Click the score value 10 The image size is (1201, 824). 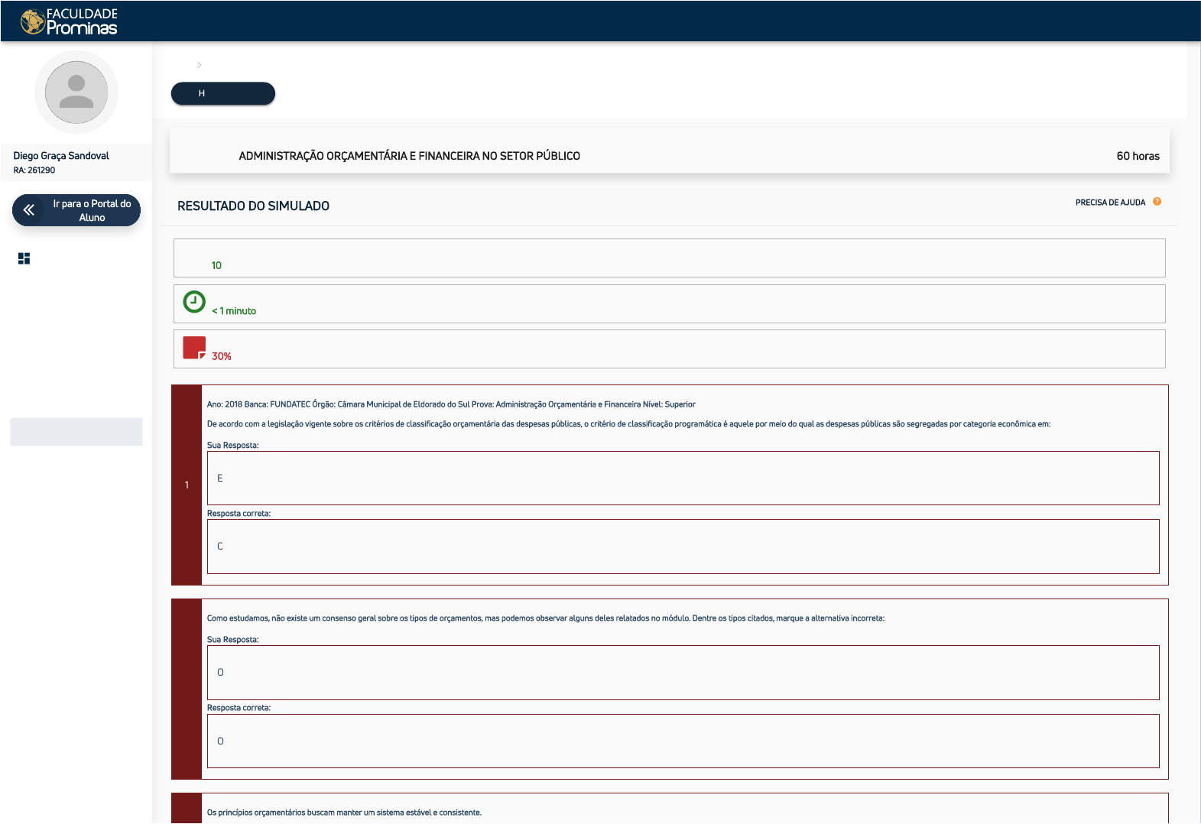point(216,265)
